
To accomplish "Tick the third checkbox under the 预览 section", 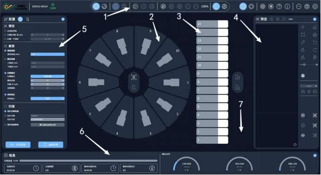I will point(5,39).
